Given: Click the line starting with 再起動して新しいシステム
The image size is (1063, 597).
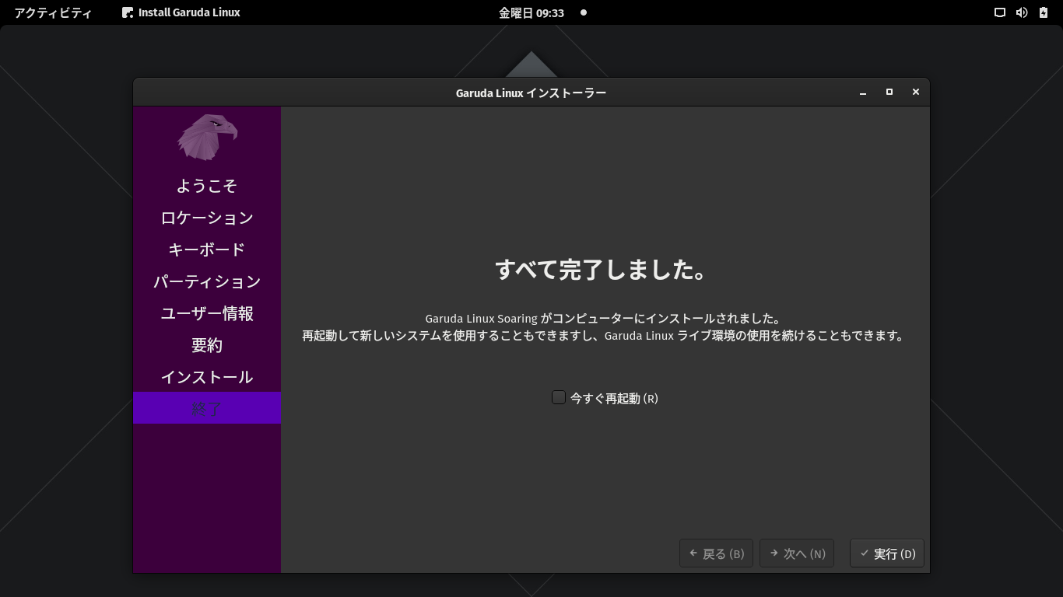Looking at the screenshot, I should [603, 337].
